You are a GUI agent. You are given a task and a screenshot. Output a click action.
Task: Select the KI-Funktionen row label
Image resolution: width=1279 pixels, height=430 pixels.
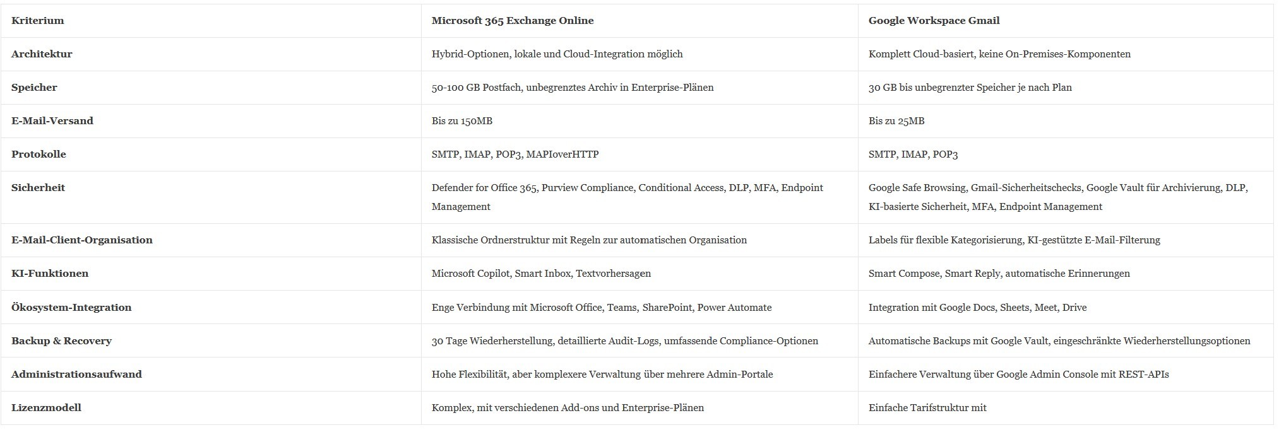click(x=50, y=274)
